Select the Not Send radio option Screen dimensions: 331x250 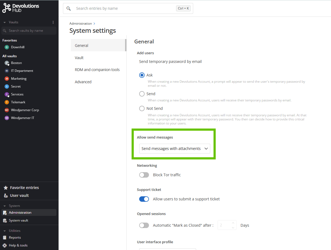click(142, 108)
